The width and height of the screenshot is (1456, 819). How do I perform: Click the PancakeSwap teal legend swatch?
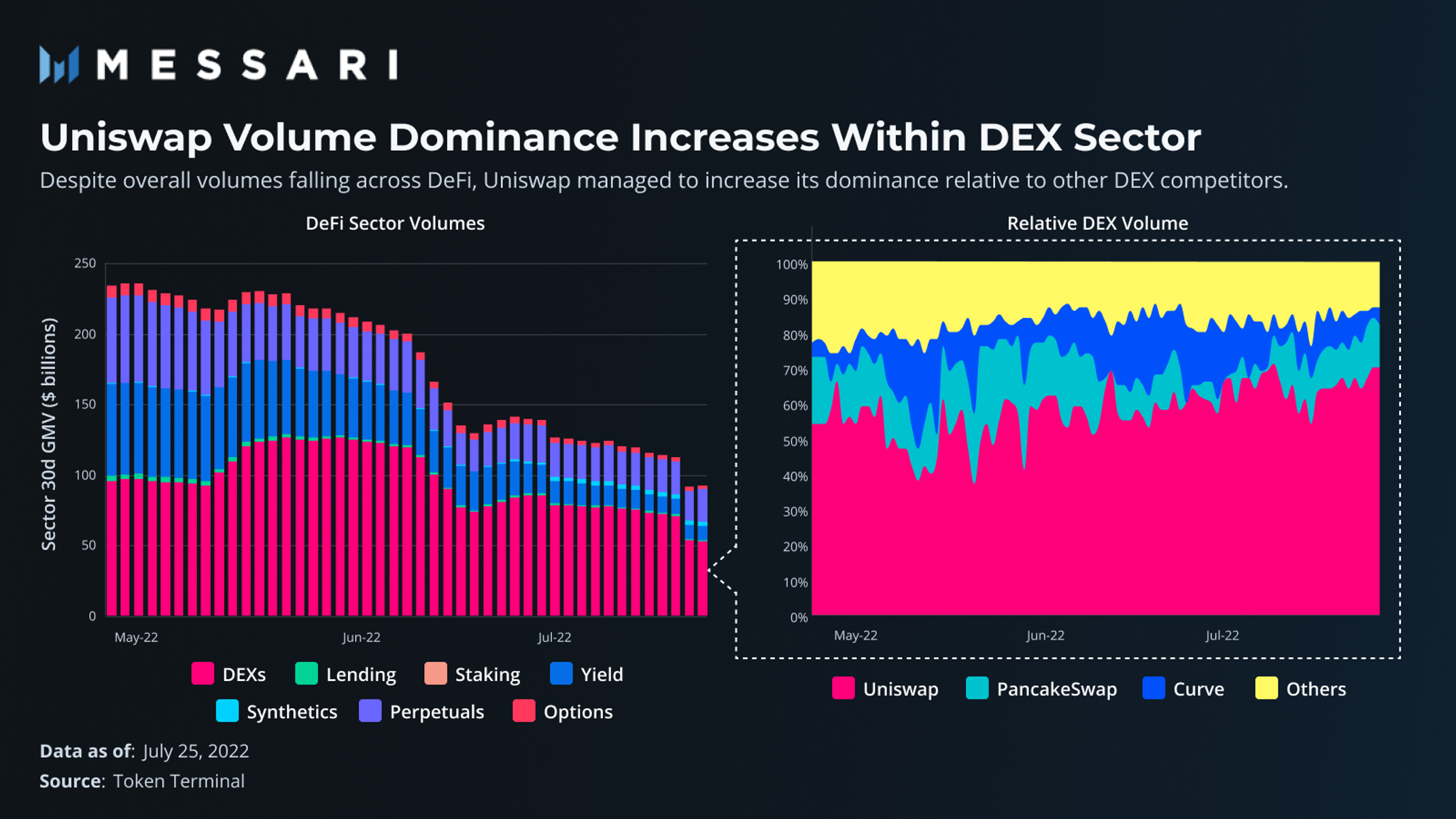(977, 689)
